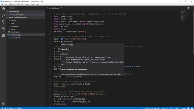Close the ml_training.py editor tab

[x=61, y=8]
